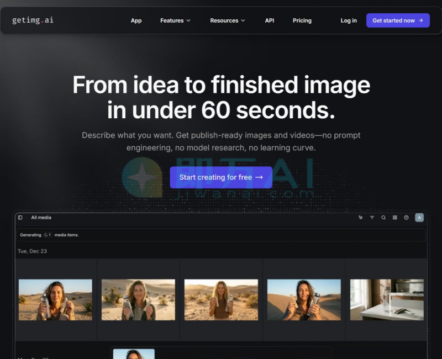Click the selection cursor icon
The image size is (442, 359).
[360, 218]
